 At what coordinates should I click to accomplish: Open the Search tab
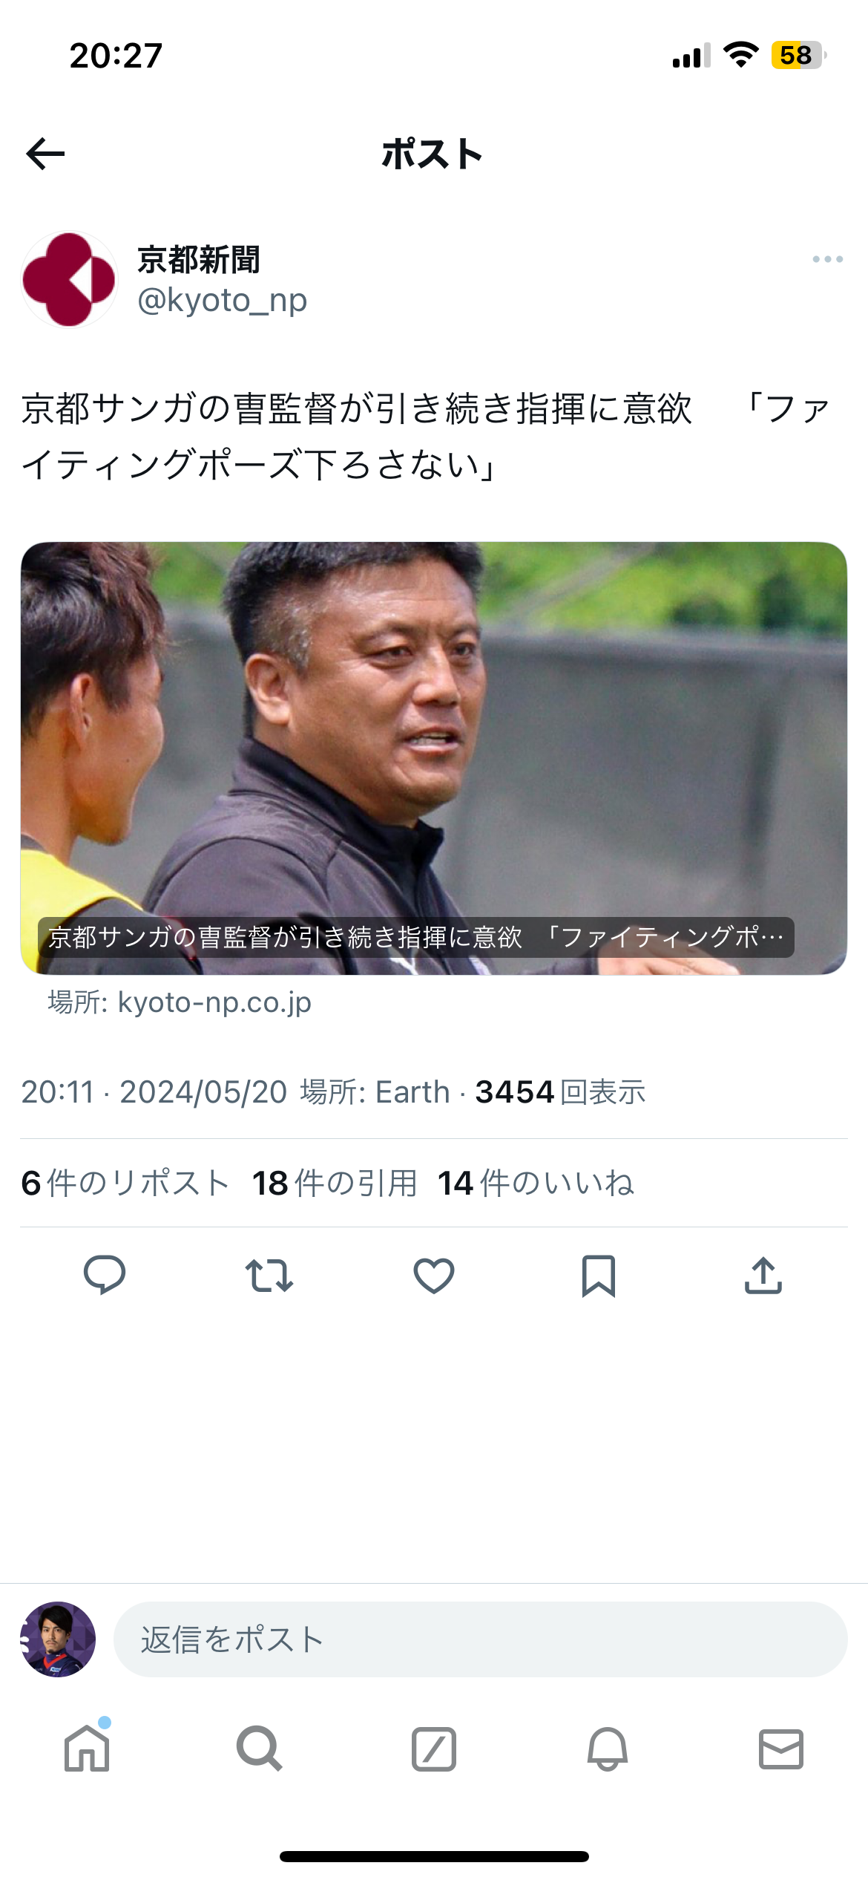tap(260, 1748)
